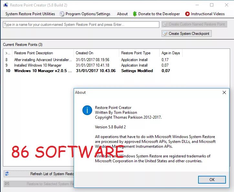Click the Restore Point Creator title bar icon
Image resolution: width=234 pixels, height=192 pixels.
coord(6,5)
